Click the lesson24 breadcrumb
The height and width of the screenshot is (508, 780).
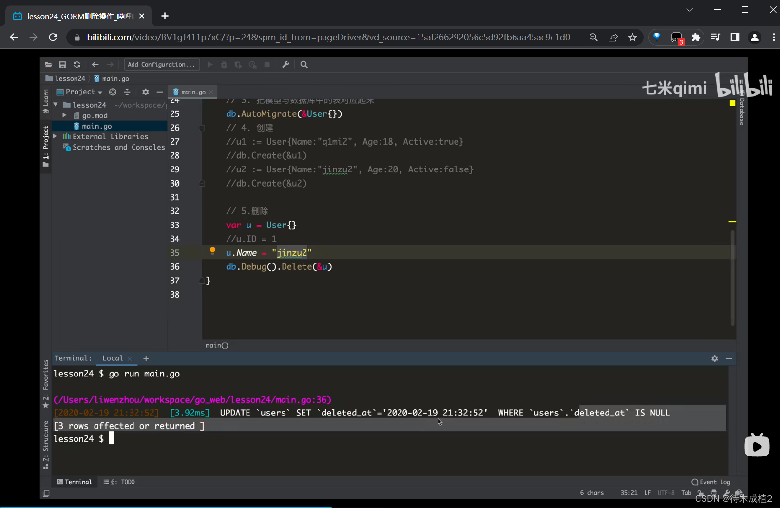pos(65,78)
